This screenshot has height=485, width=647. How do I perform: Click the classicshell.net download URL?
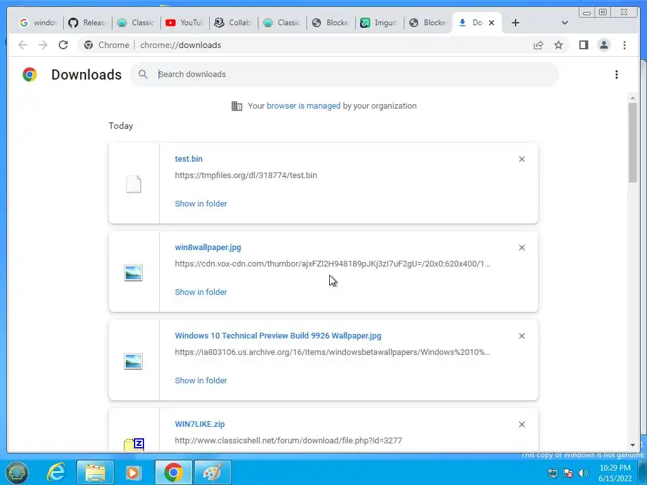[288, 440]
